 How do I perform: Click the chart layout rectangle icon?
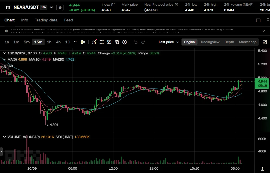[258, 20]
